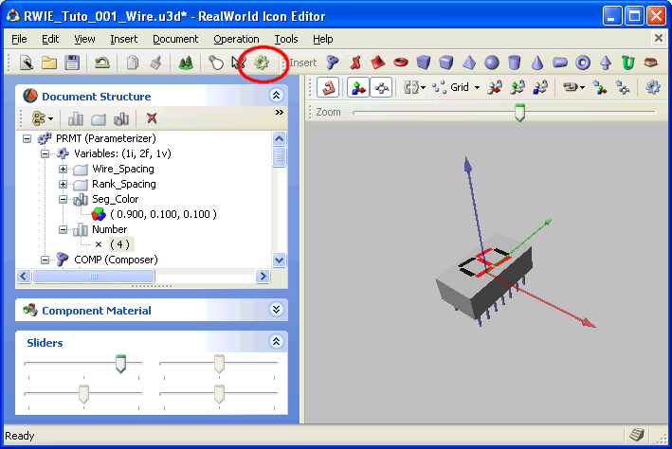The width and height of the screenshot is (672, 449).
Task: Click the New document icon
Action: pos(27,63)
